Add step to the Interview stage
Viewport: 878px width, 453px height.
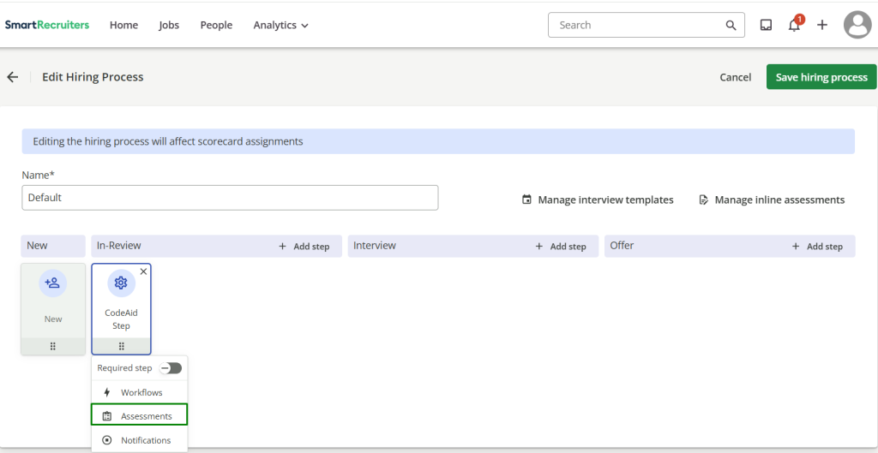561,247
